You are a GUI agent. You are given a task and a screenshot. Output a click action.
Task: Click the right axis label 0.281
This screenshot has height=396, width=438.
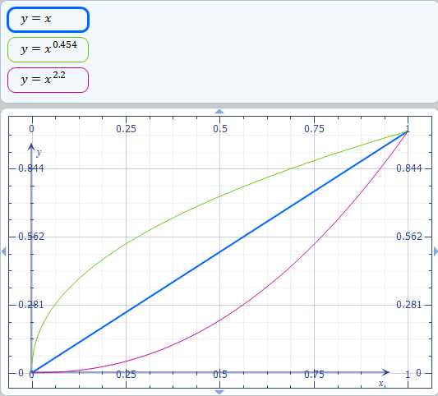tap(409, 305)
